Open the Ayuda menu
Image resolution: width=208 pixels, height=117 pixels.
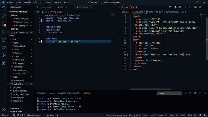(66, 2)
